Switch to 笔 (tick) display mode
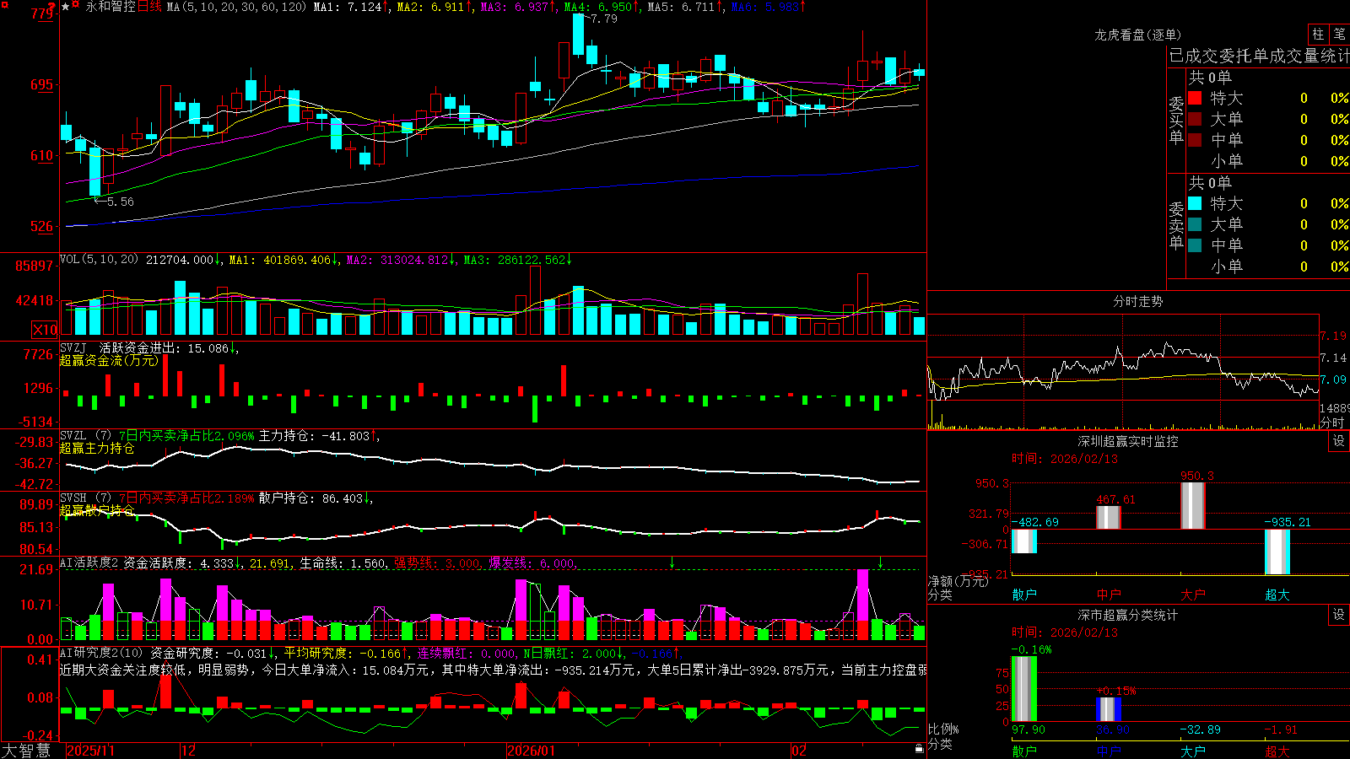 [x=1339, y=34]
